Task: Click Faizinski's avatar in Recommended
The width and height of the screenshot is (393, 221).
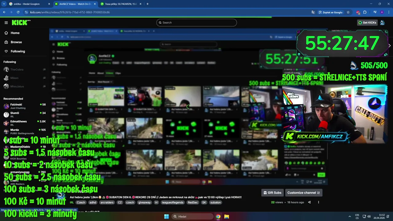Action: [x=6, y=106]
